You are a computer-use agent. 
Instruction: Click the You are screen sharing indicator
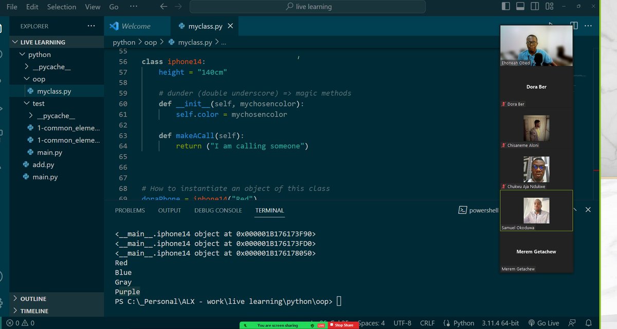[x=278, y=325]
